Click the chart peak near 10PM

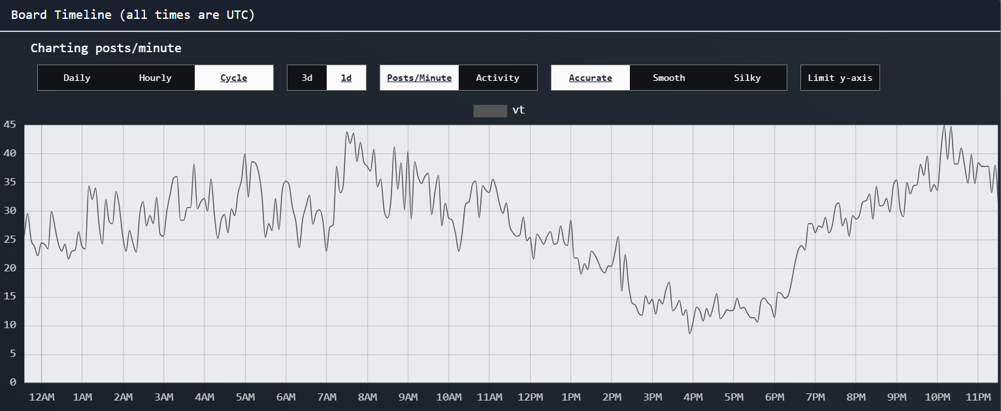(944, 126)
